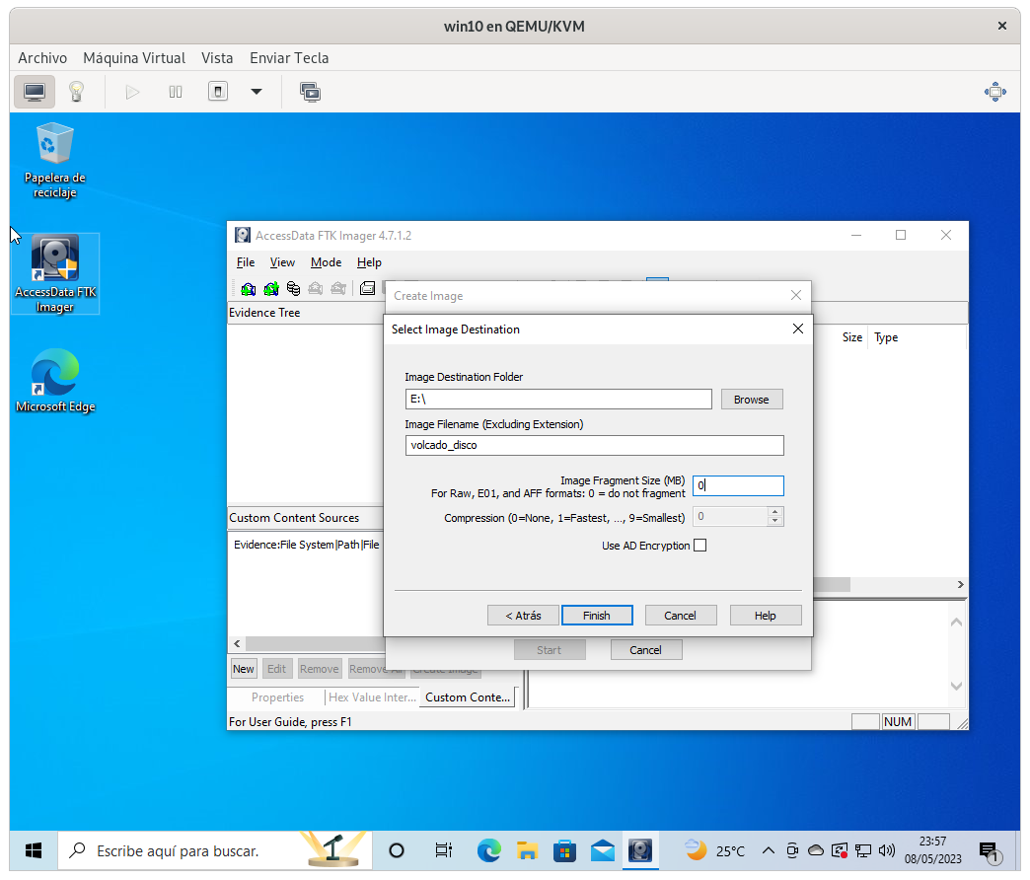This screenshot has height=880, width=1030.
Task: Show hidden system tray icons chevron
Action: pos(767,850)
